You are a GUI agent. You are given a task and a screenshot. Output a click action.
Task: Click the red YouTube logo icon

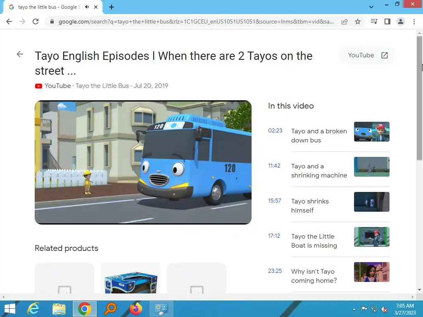pos(38,86)
